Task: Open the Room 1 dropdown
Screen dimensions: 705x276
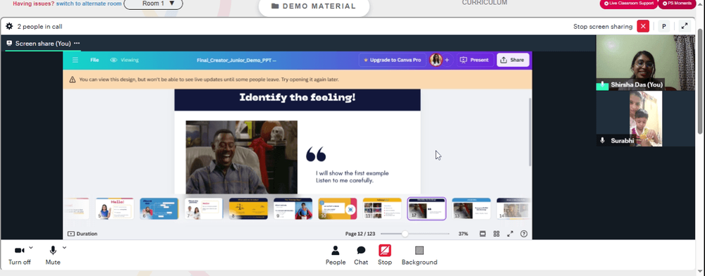Action: pos(153,4)
